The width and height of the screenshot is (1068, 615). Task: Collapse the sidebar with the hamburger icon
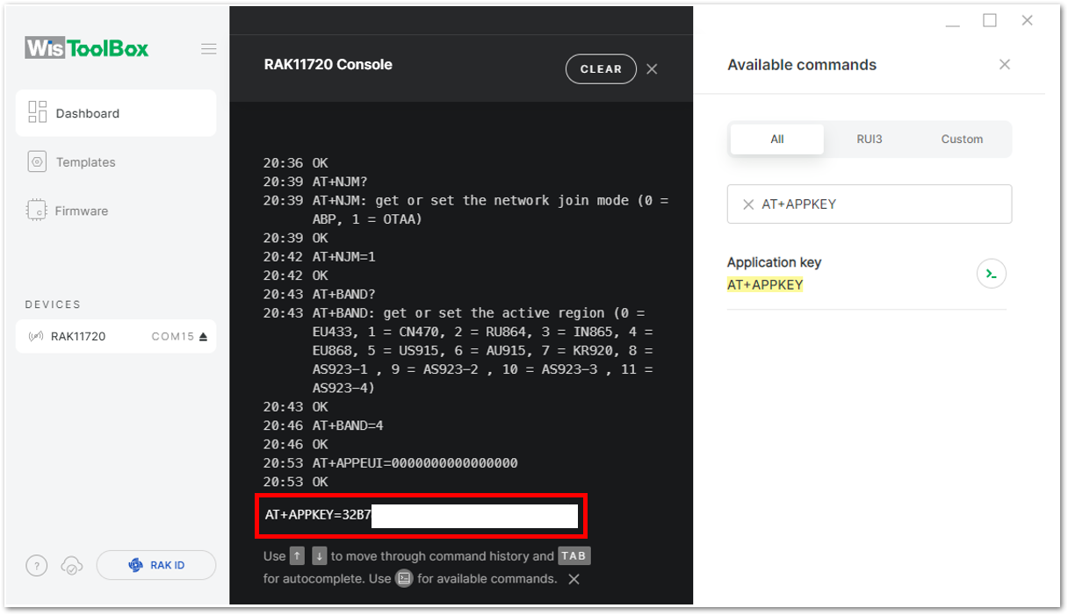tap(208, 49)
